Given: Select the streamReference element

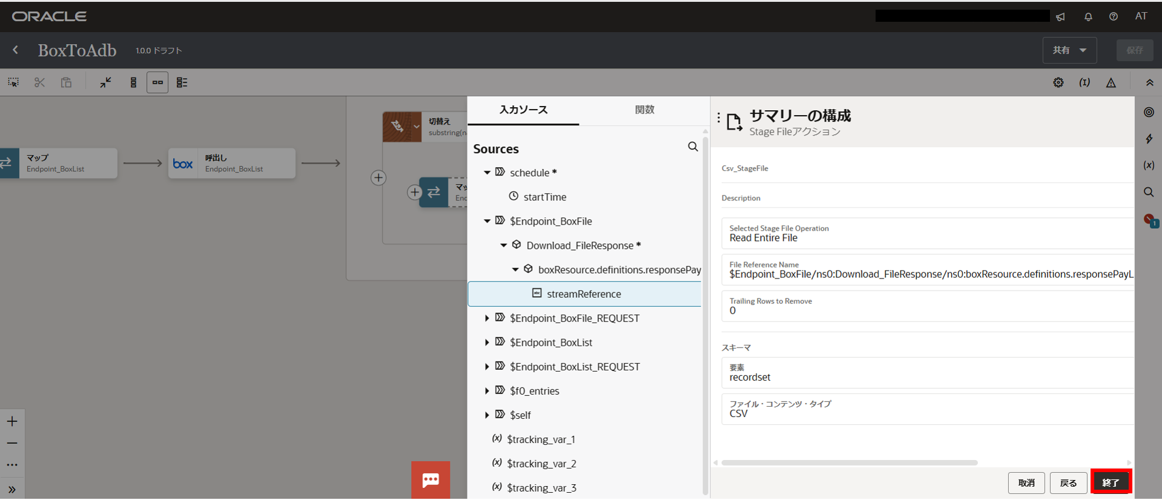Looking at the screenshot, I should (584, 294).
